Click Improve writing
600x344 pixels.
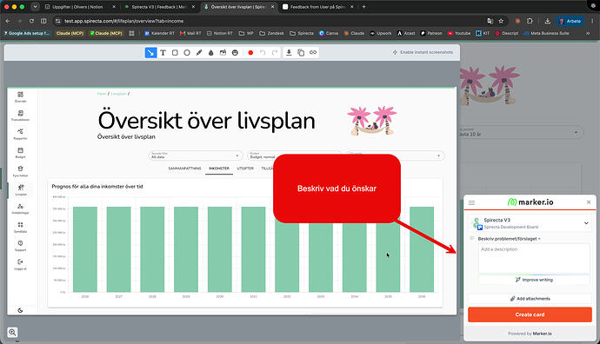pos(534,280)
